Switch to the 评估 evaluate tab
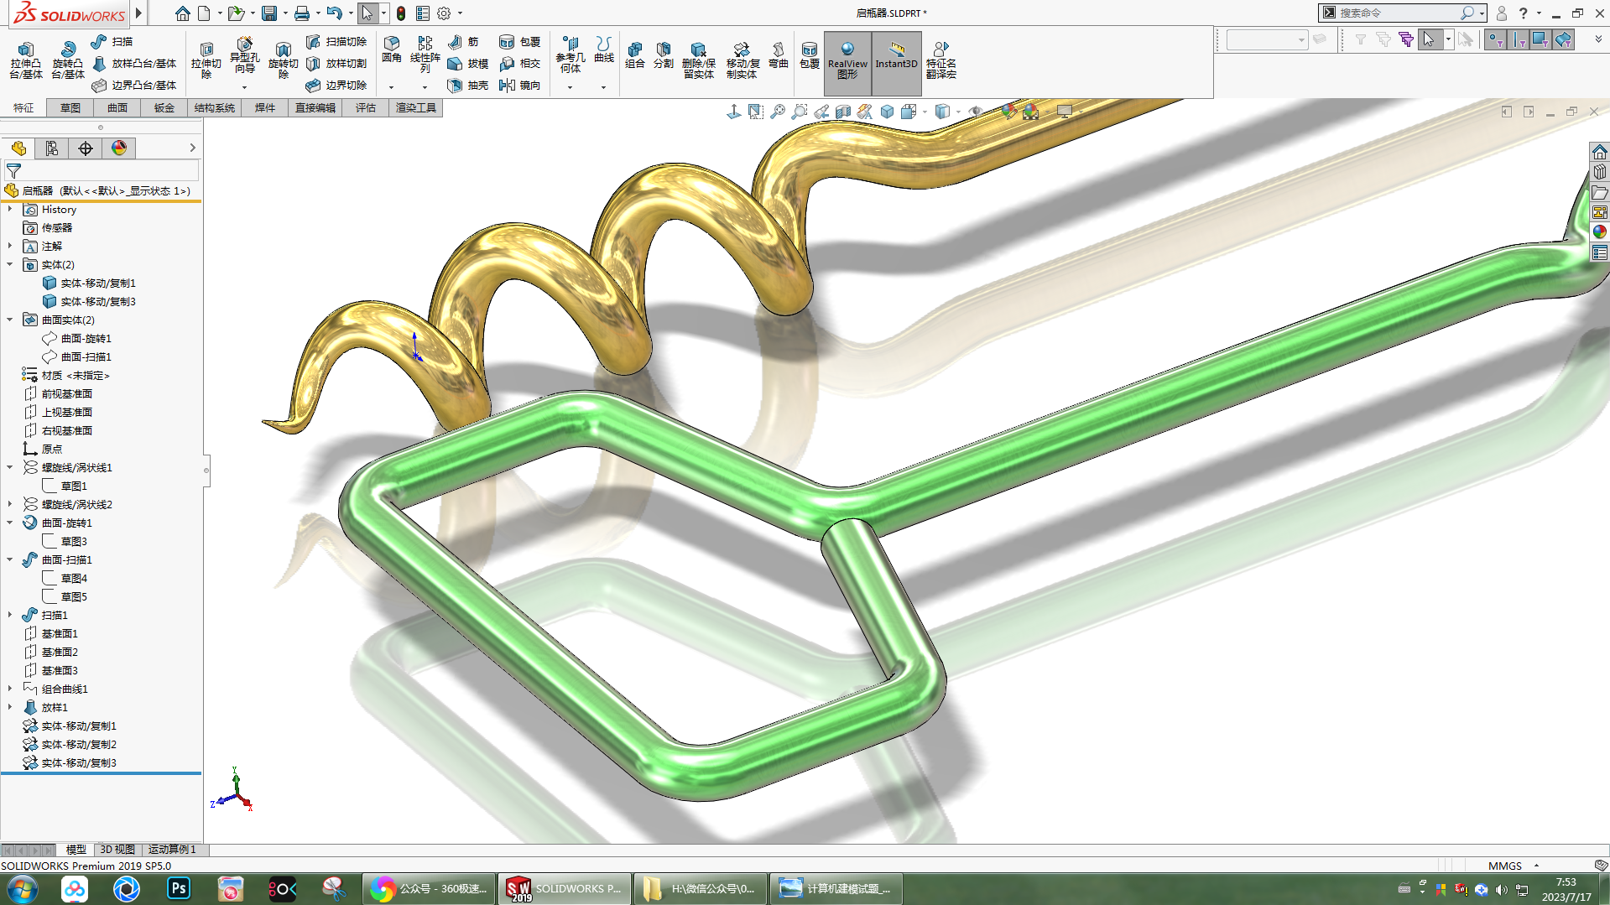The width and height of the screenshot is (1610, 905). click(366, 108)
